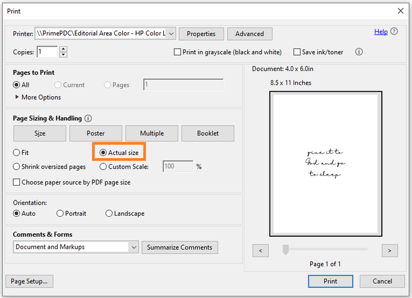The width and height of the screenshot is (412, 298).
Task: Go to previous preview page arrow
Action: 261,250
